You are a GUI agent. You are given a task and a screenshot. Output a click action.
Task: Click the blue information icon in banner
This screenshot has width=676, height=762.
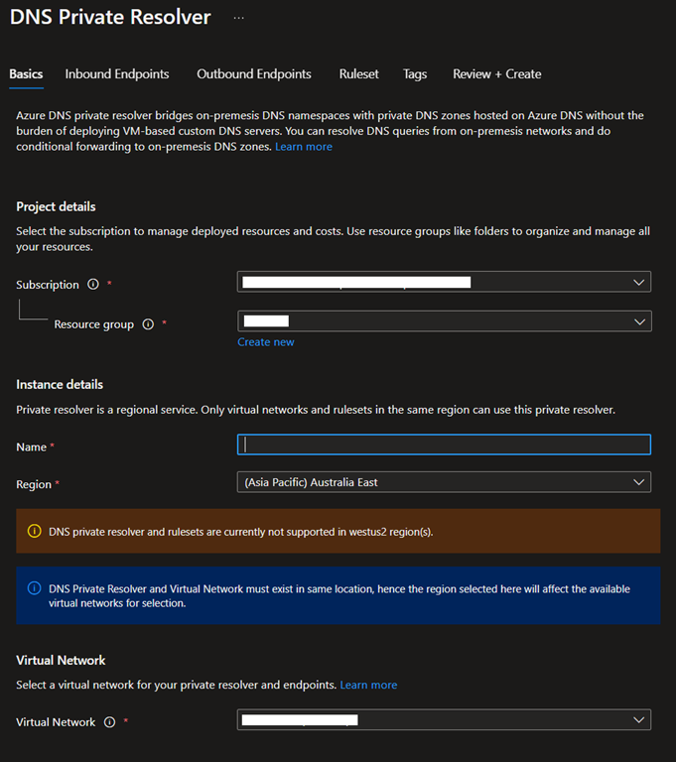(x=33, y=588)
